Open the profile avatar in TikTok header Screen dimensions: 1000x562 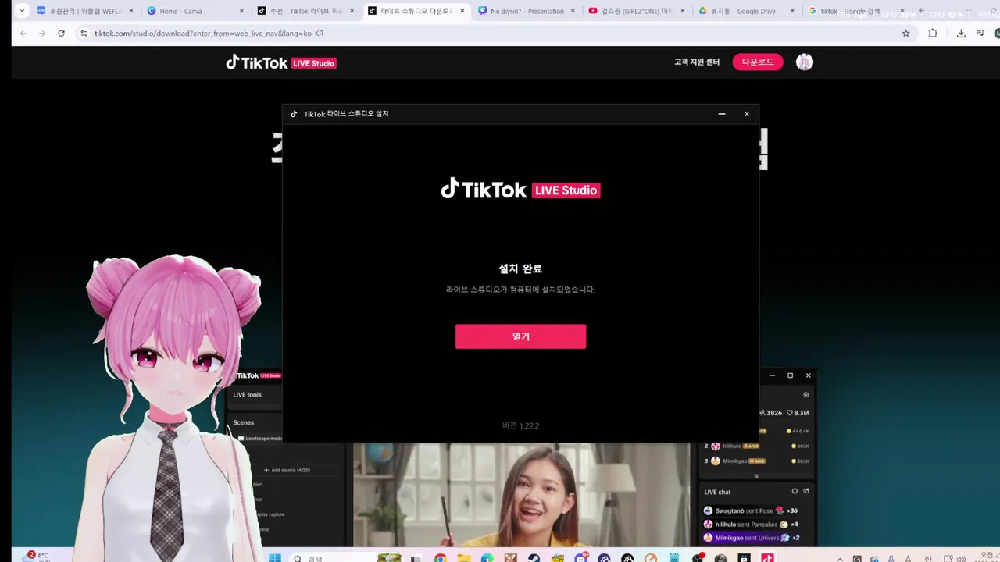(805, 62)
